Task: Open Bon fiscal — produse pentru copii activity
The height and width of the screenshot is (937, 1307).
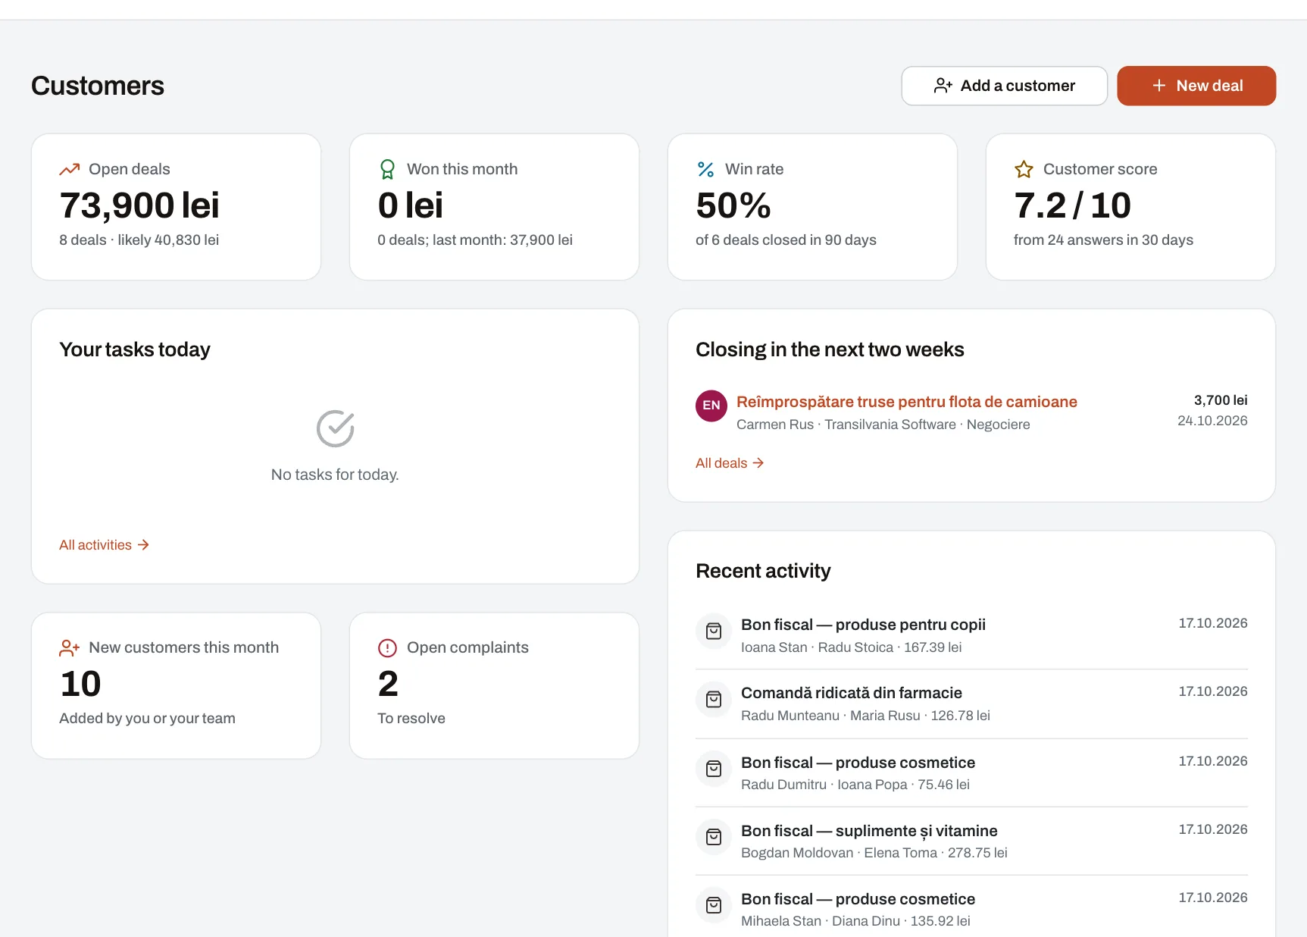Action: [863, 625]
